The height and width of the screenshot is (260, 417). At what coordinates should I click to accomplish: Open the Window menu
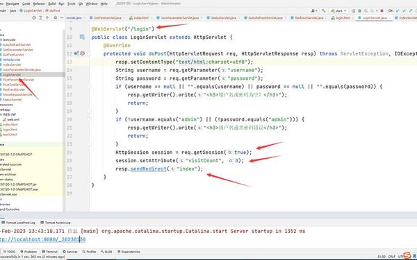pos(92,3)
